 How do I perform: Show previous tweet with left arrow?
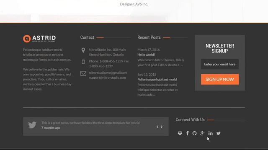tap(157, 127)
